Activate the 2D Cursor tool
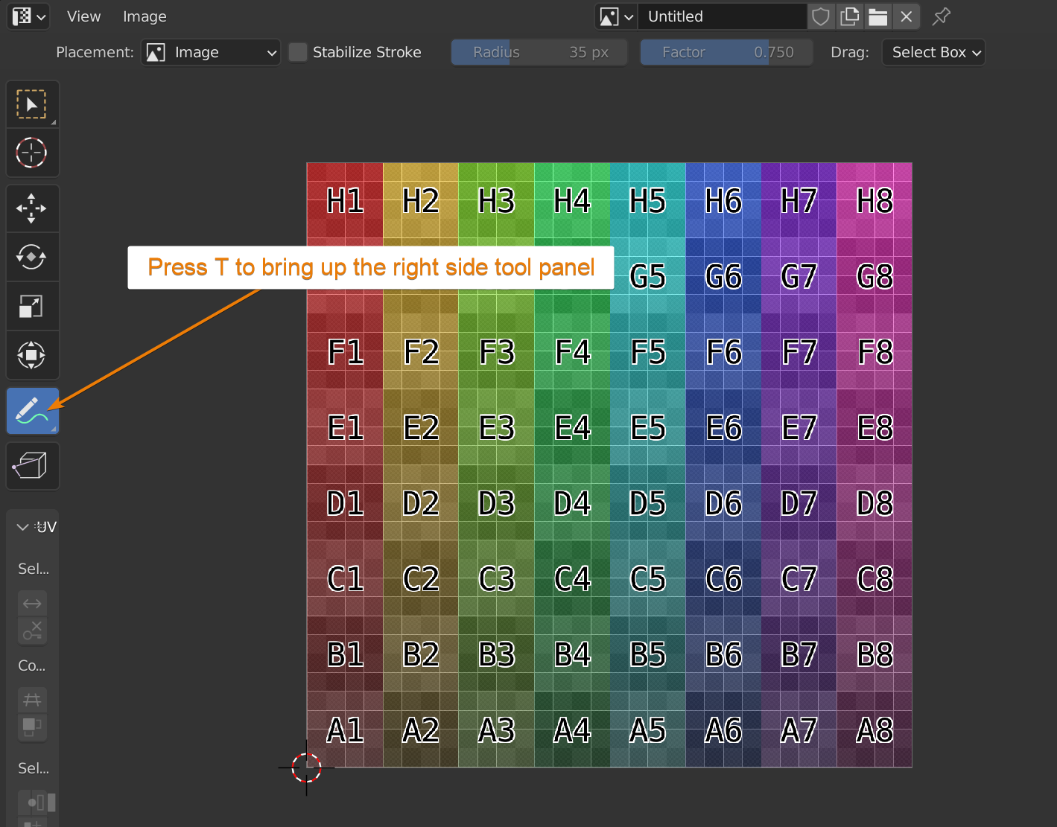The width and height of the screenshot is (1057, 827). [x=31, y=153]
